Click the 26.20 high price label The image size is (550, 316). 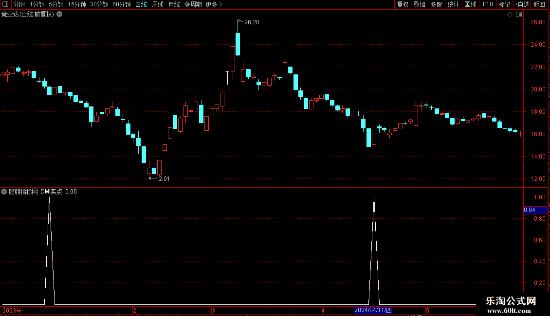click(252, 22)
